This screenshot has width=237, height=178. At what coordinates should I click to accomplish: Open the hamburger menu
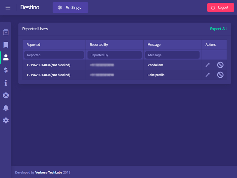tap(8, 8)
